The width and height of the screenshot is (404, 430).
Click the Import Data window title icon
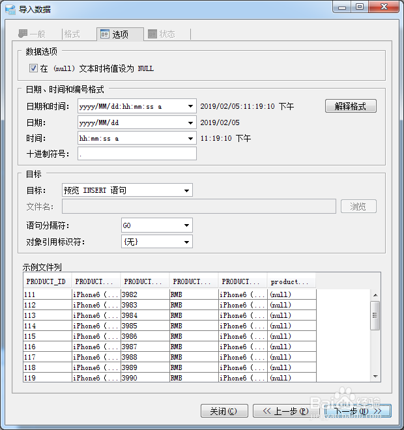click(x=10, y=9)
